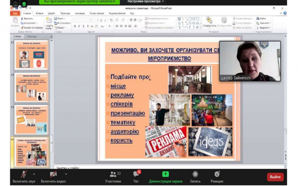
Task: Open 'Направление текста' text direction dropdown
Action: click(x=157, y=19)
